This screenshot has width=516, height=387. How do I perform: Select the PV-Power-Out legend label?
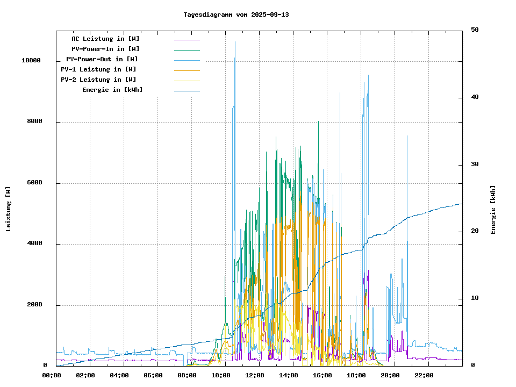click(x=102, y=59)
